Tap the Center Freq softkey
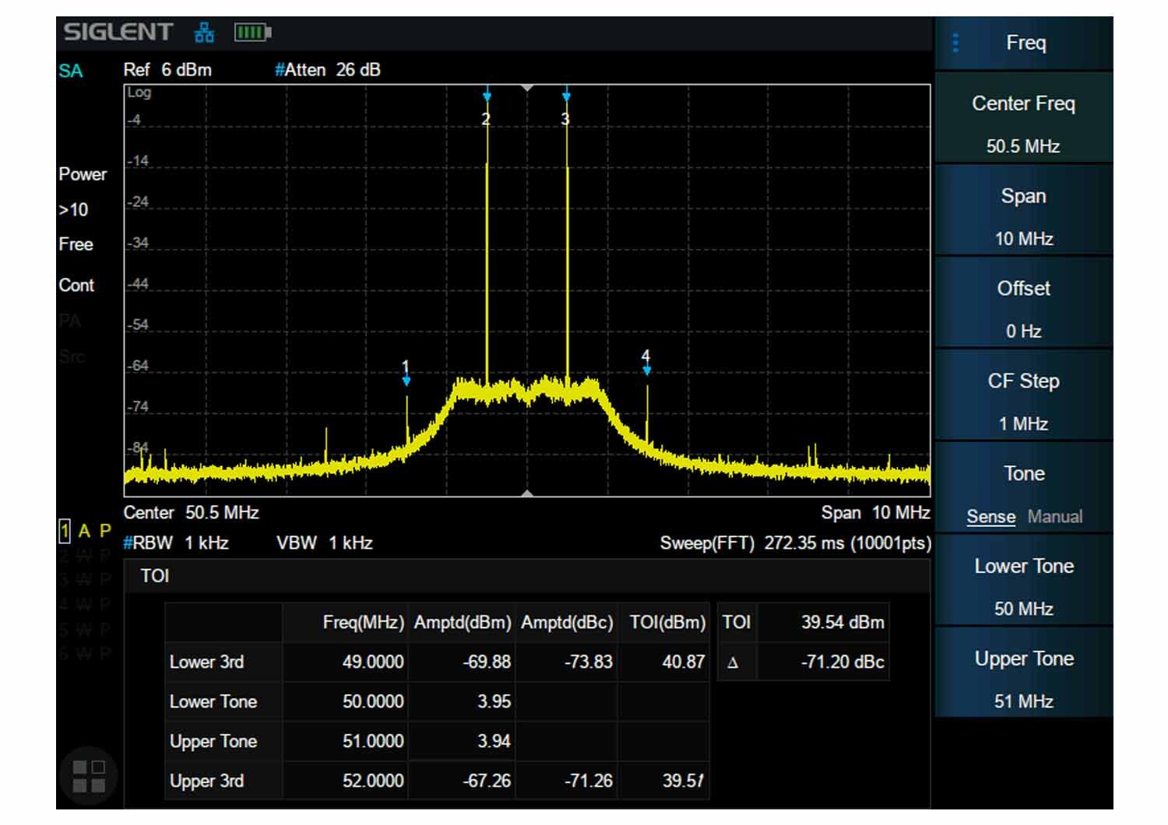1168x825 pixels. pos(1024,118)
